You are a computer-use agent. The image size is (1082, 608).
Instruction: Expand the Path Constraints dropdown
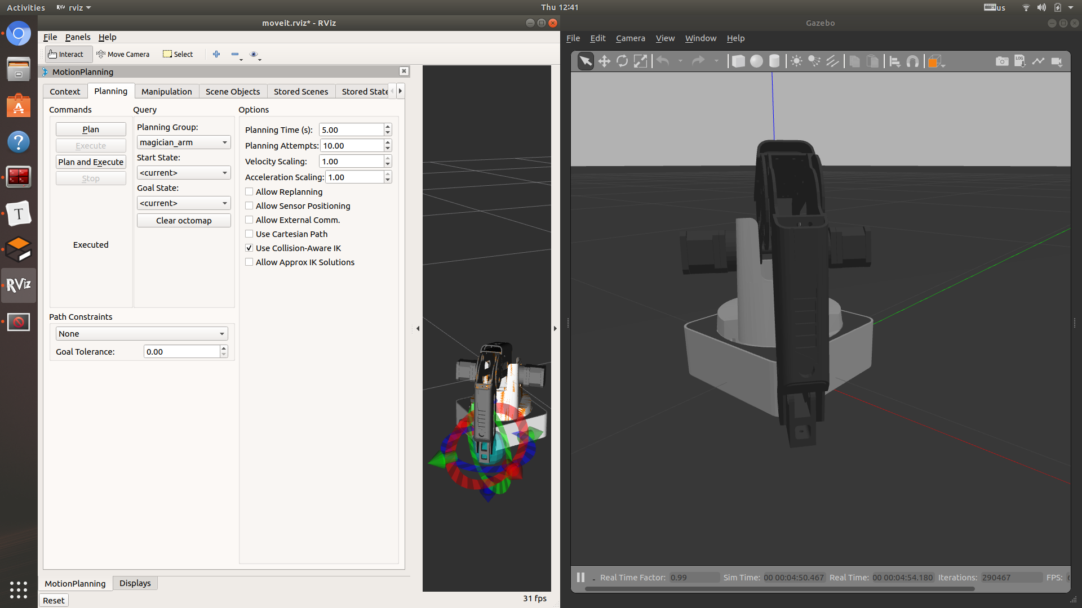click(x=141, y=334)
